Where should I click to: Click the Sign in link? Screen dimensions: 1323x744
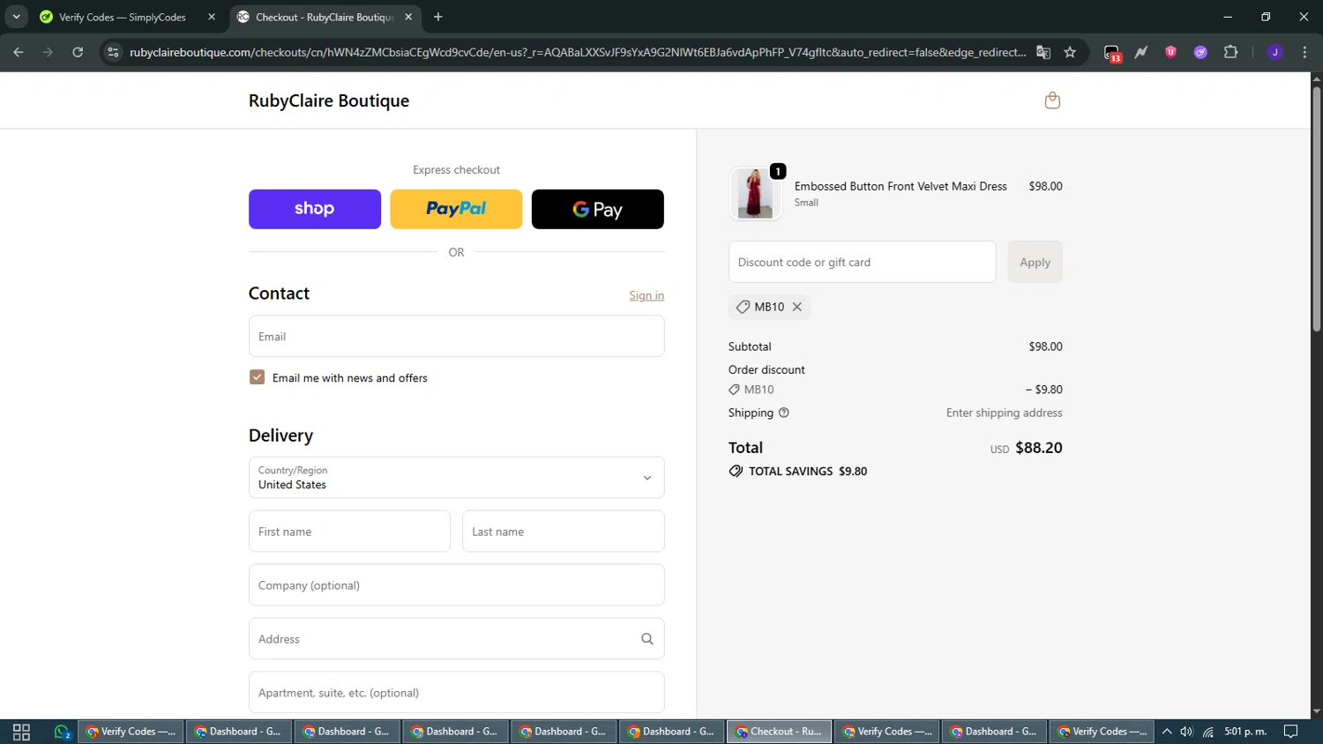[x=647, y=295]
